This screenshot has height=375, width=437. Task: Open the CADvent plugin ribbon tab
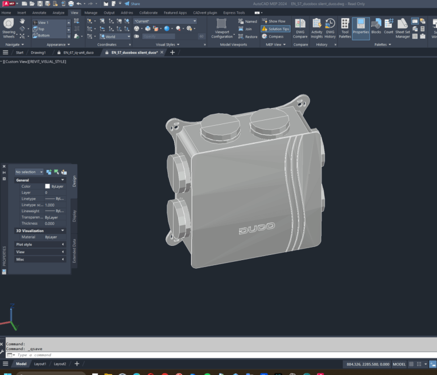tap(205, 13)
